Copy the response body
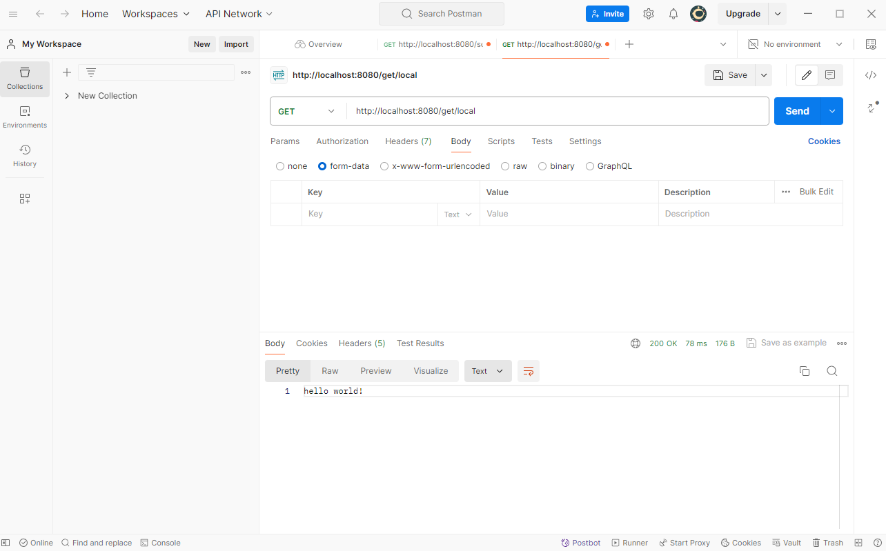 coord(805,371)
